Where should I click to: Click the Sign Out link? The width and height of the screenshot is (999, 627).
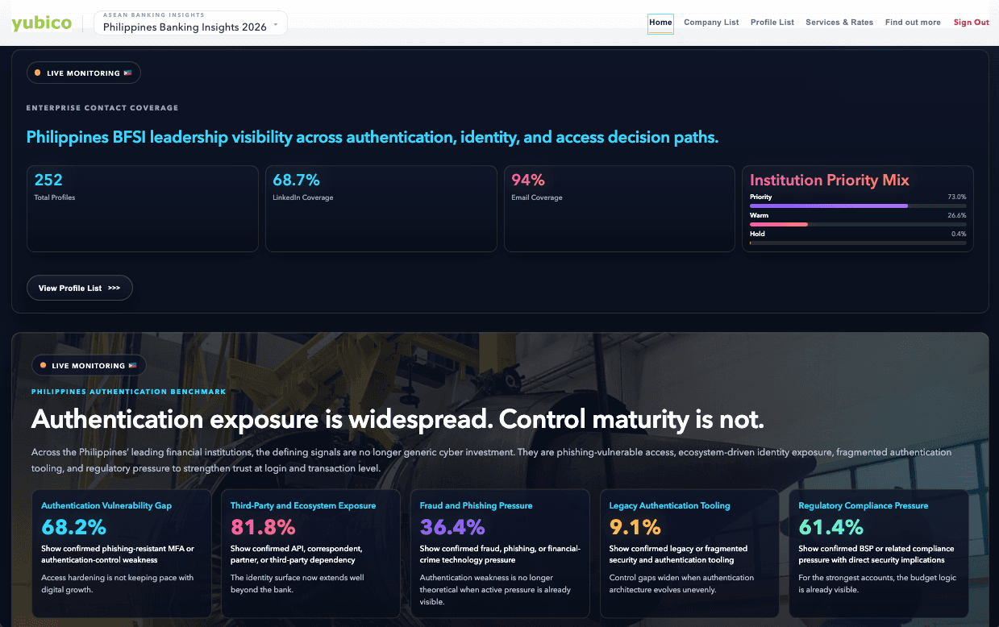click(x=971, y=23)
